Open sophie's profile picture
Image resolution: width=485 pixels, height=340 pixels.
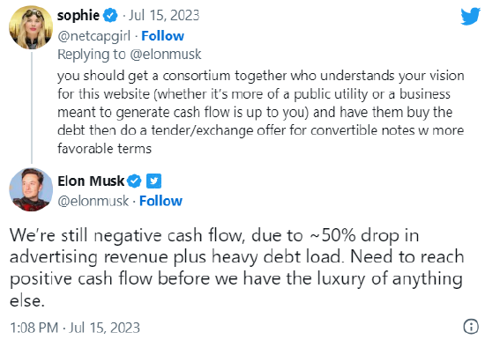click(31, 27)
